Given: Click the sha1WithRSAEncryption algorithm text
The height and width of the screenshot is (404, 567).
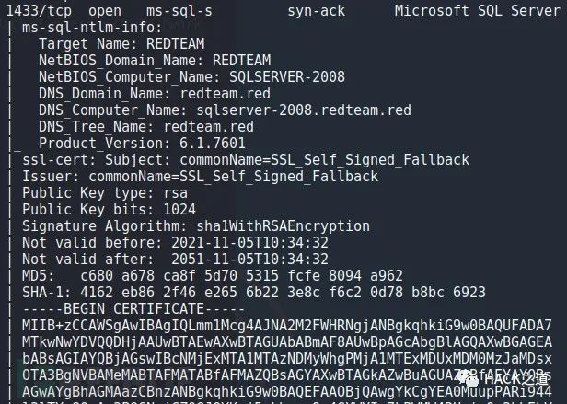Looking at the screenshot, I should click(x=283, y=226).
